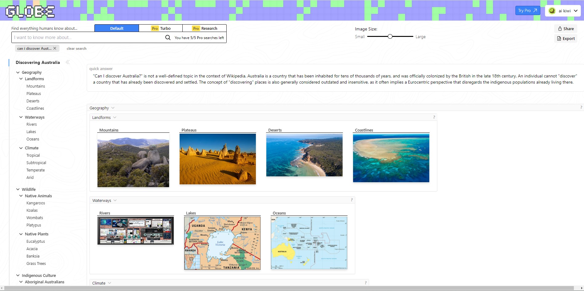Select the Pro Turbo mode tab

[x=161, y=28]
